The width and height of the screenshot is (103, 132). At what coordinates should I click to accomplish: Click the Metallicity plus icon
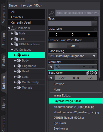(x=84, y=67)
